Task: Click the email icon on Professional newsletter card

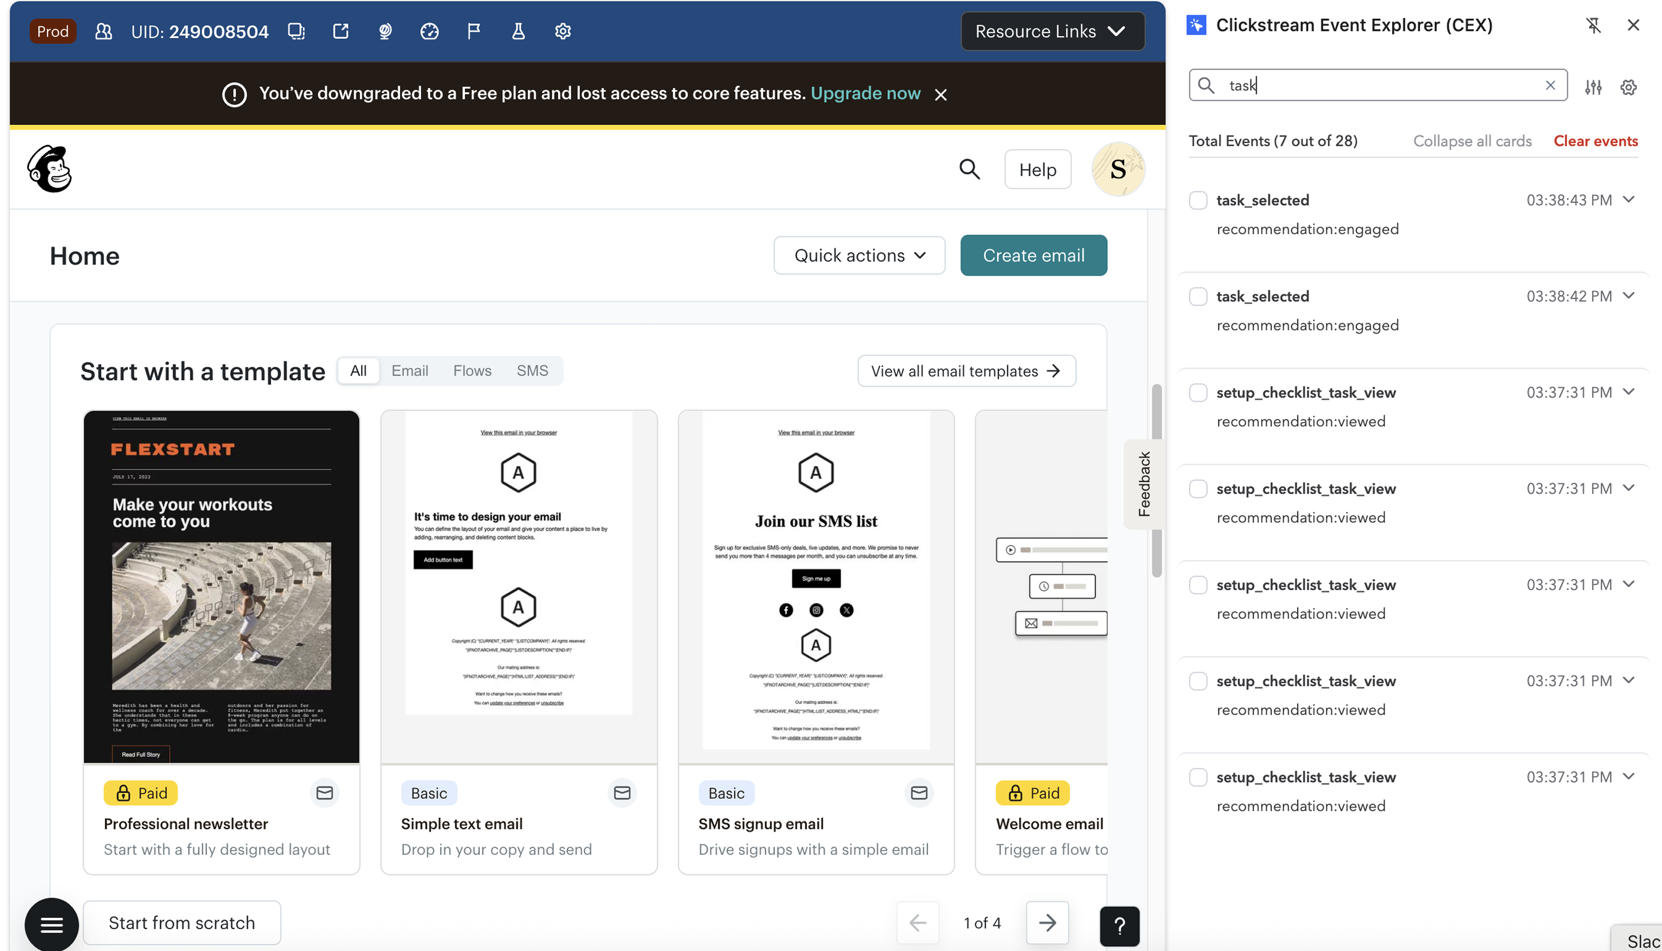Action: coord(325,793)
